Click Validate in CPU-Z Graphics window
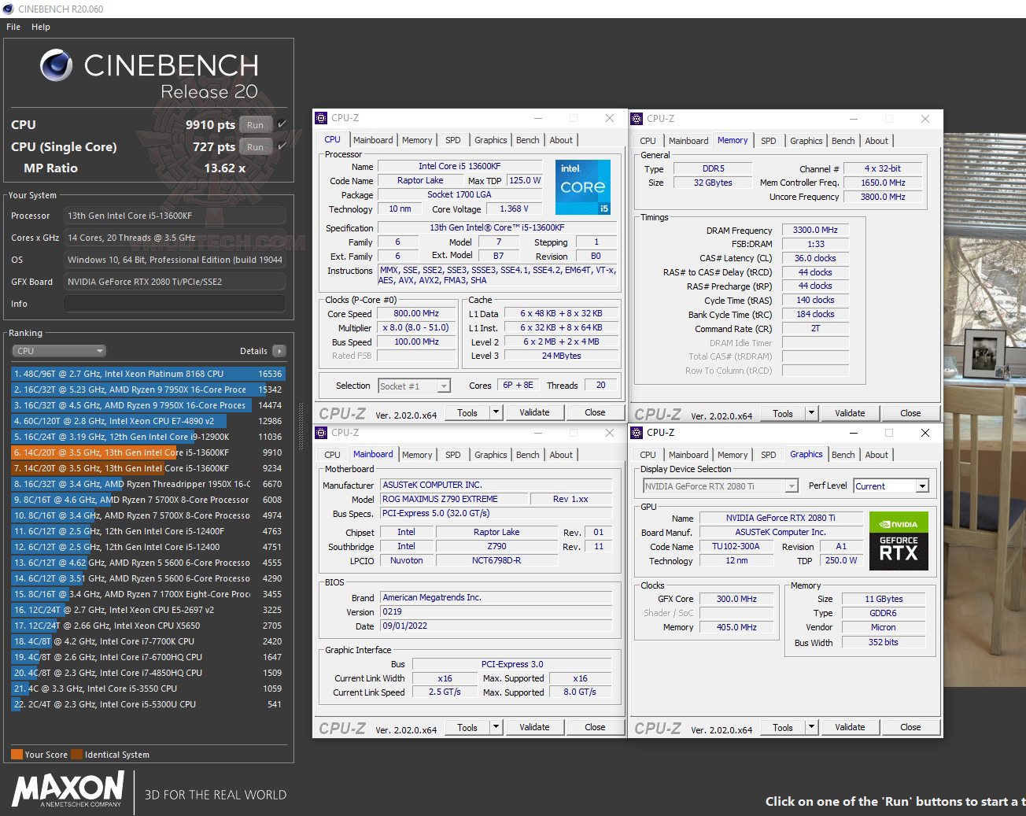The image size is (1026, 816). [850, 727]
